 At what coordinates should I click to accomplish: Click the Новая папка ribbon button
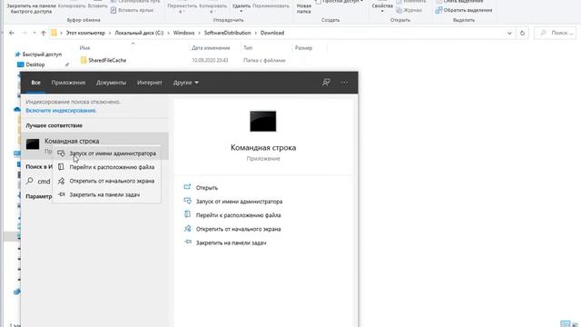304,7
